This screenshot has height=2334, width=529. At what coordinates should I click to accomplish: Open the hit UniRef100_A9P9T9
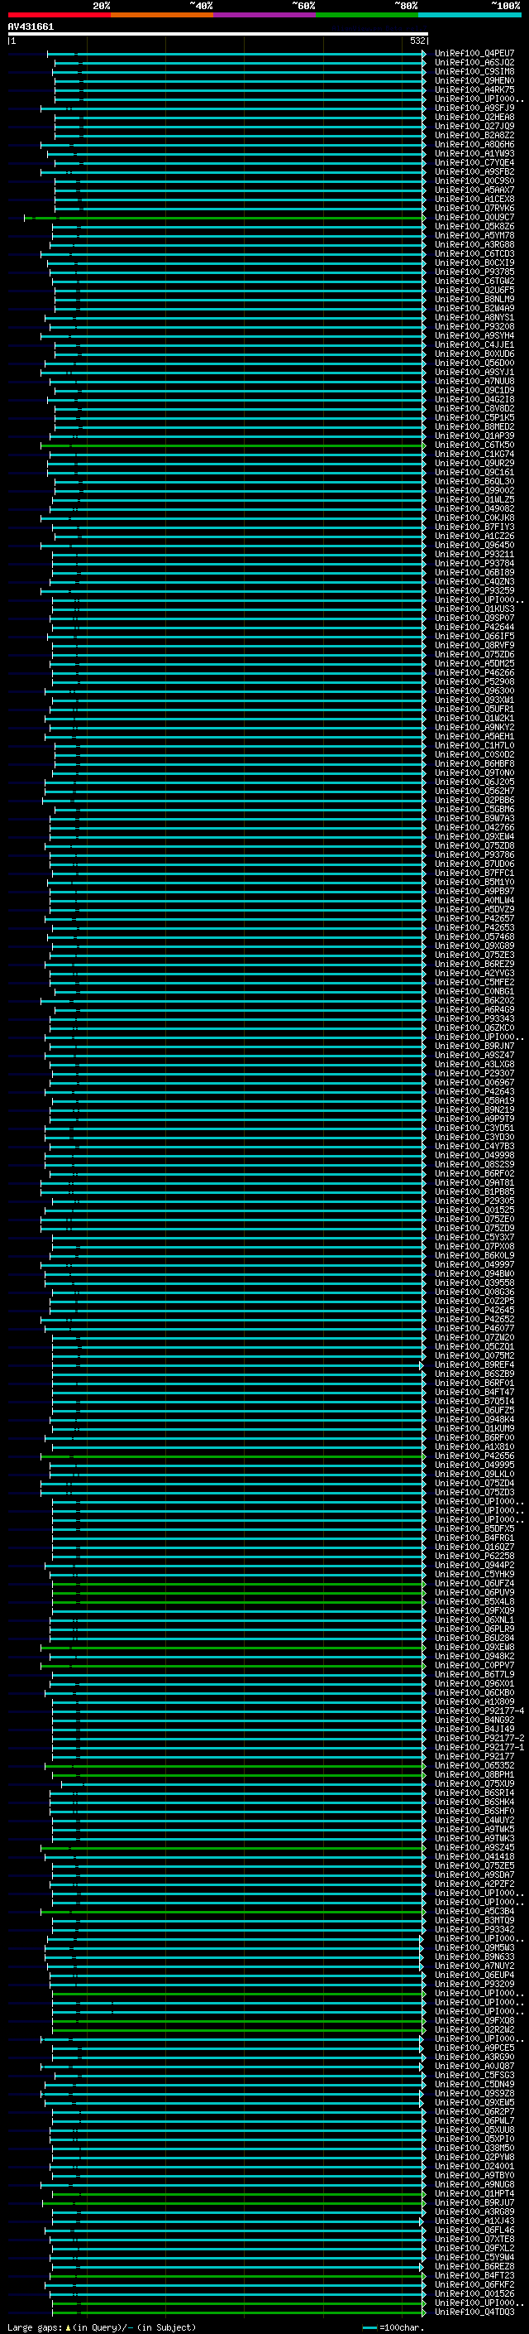click(474, 1119)
